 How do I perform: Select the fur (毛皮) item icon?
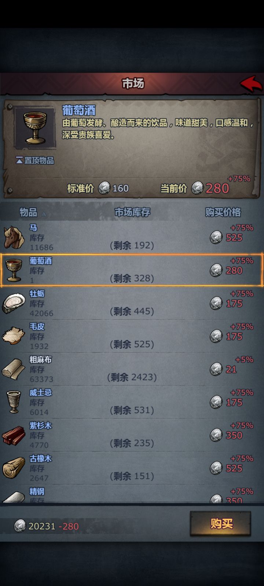tap(14, 336)
